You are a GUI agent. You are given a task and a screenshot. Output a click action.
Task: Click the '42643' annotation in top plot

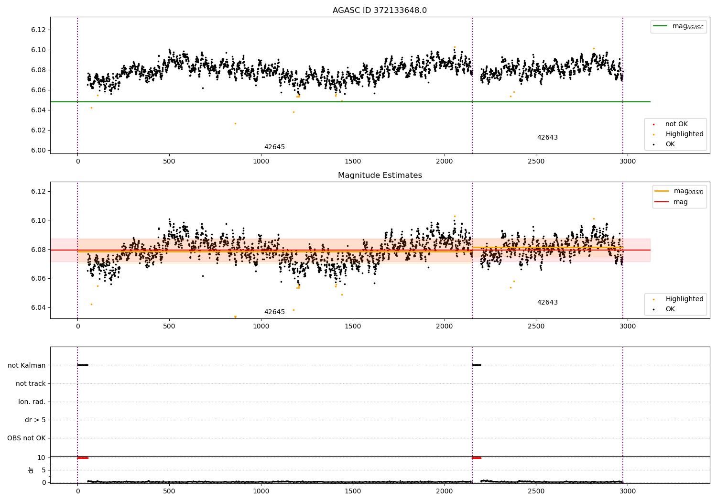(547, 138)
